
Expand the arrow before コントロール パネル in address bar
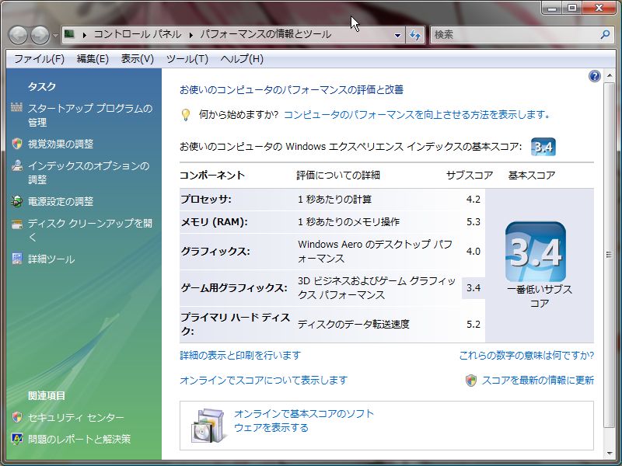tap(85, 35)
